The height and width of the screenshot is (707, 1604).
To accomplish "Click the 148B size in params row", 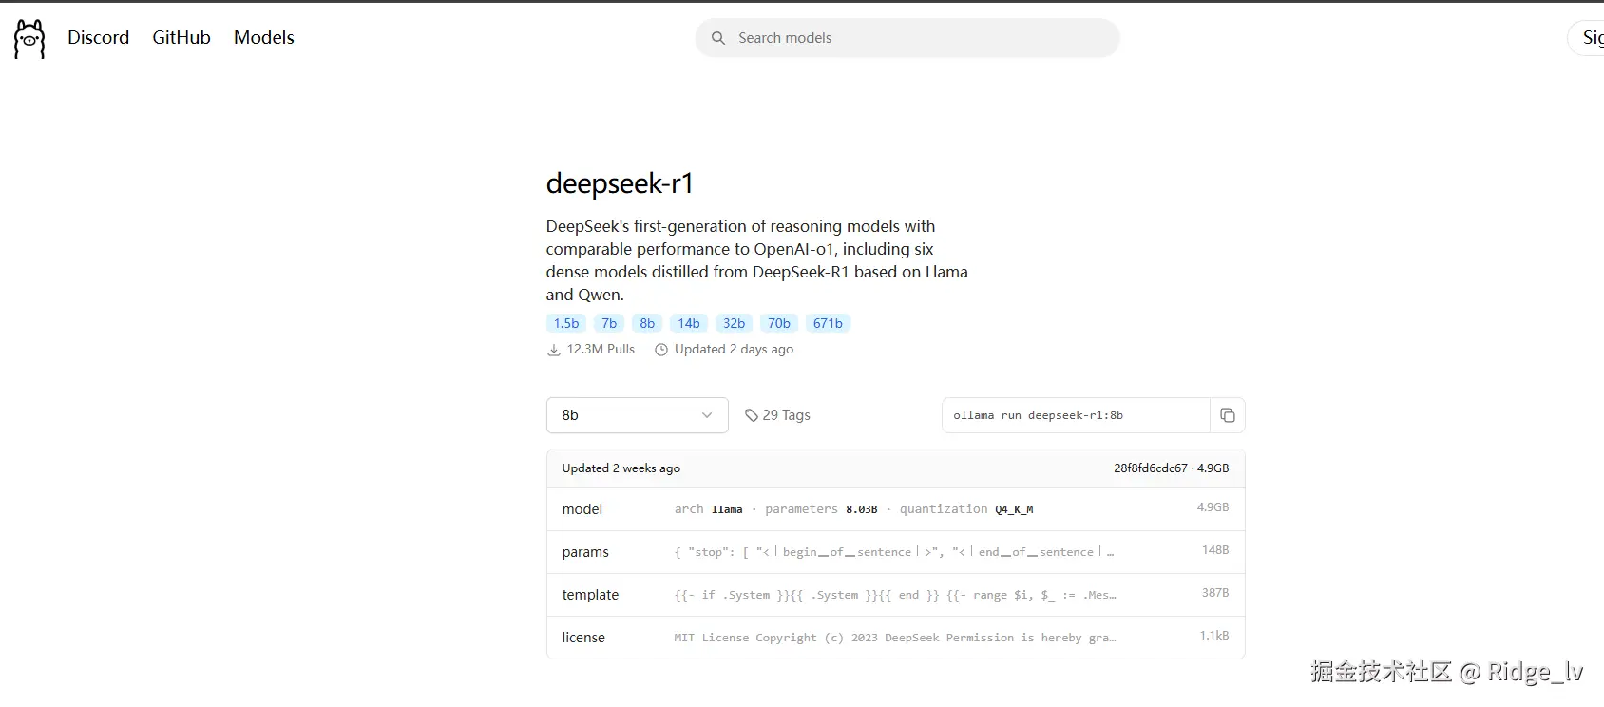I will point(1215,550).
